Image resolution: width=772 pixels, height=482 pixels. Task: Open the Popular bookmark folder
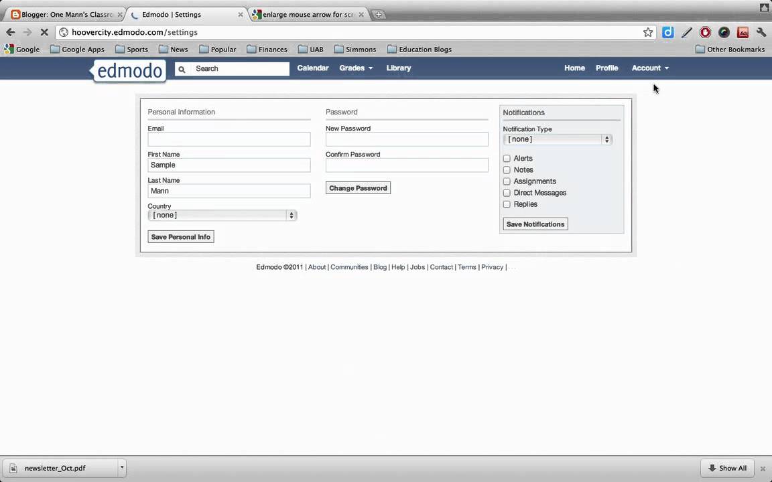pyautogui.click(x=218, y=49)
